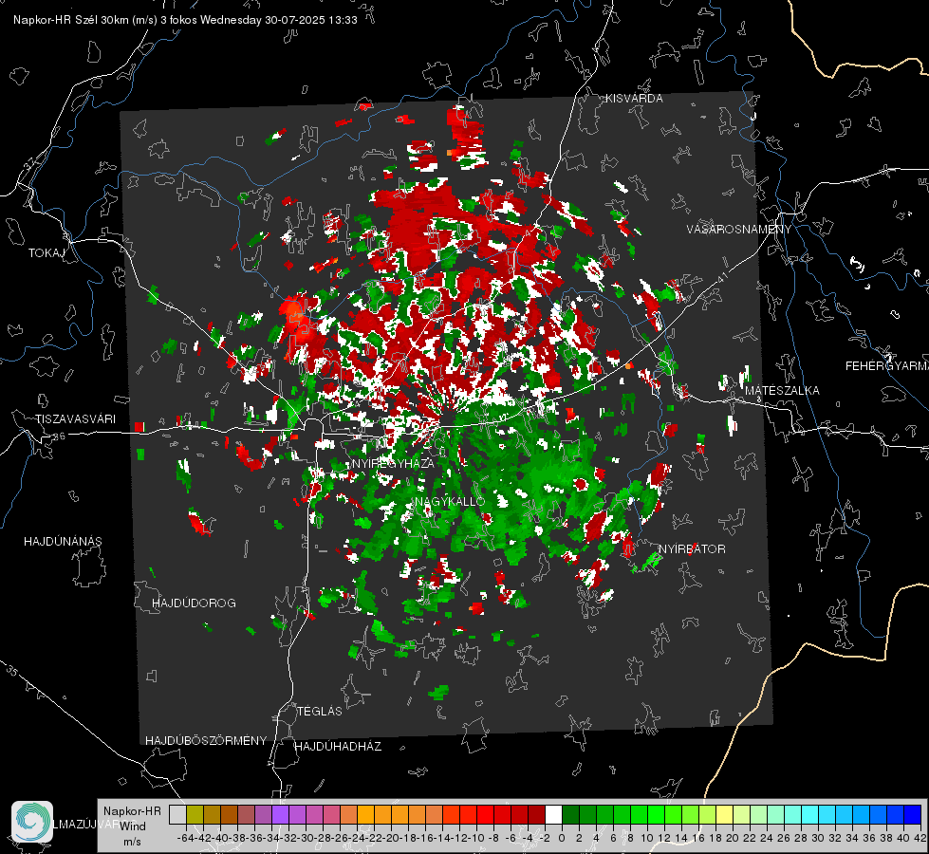Image resolution: width=929 pixels, height=854 pixels.
Task: Click the timestamp 'Wednesday 30-07-2025 13:33'
Action: 278,20
